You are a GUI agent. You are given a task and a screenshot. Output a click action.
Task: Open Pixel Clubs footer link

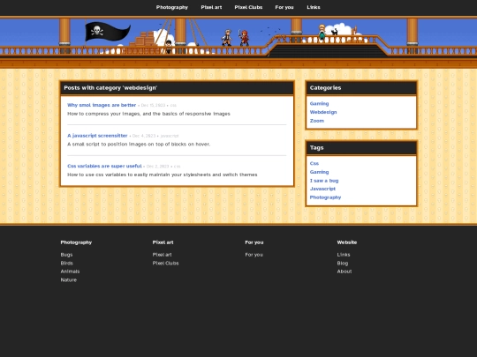coord(165,264)
